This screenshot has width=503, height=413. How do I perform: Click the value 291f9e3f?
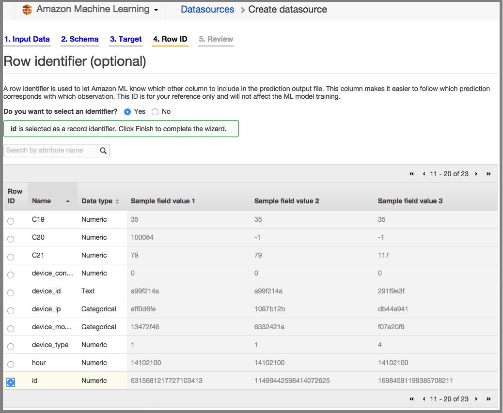pyautogui.click(x=391, y=291)
